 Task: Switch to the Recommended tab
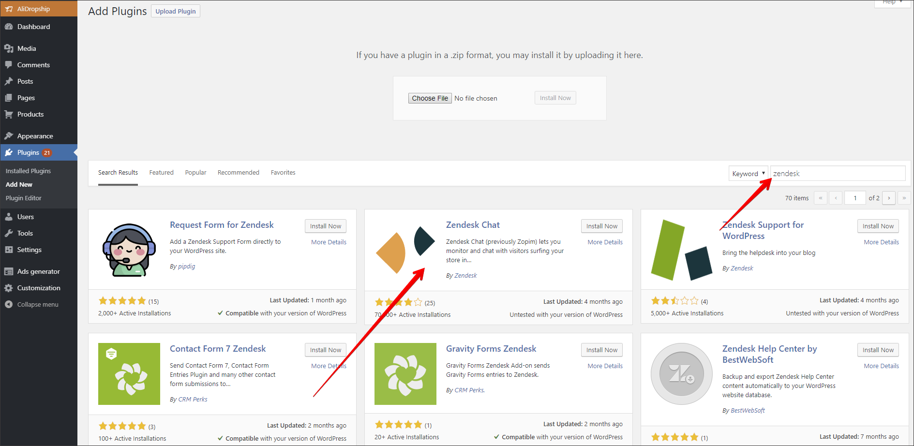(x=239, y=173)
